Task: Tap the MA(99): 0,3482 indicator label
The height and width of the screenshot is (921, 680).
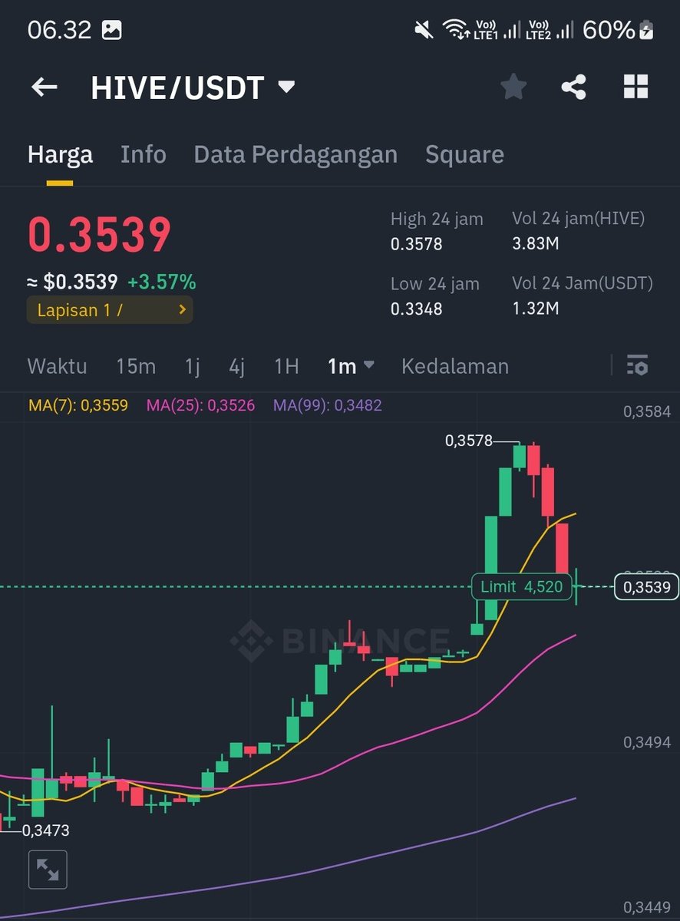Action: [x=328, y=405]
